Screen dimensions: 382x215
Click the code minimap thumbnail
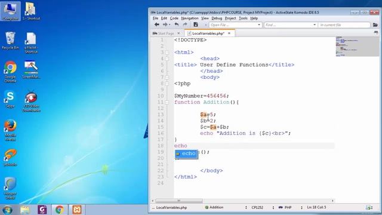(x=357, y=47)
